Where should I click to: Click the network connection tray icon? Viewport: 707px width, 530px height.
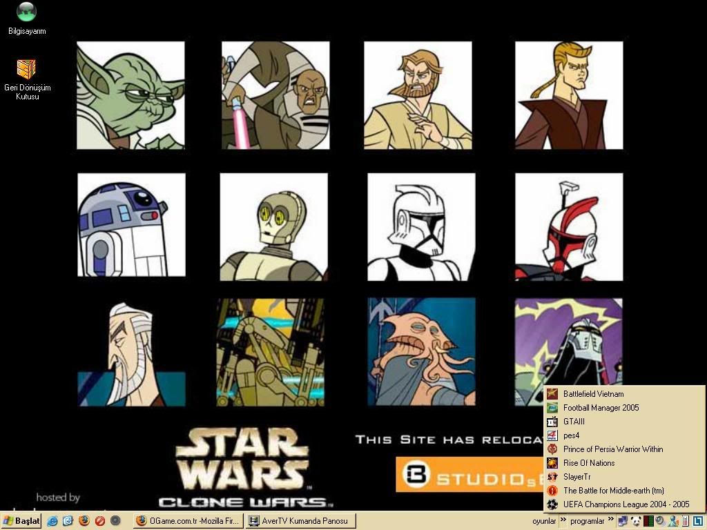point(623,521)
